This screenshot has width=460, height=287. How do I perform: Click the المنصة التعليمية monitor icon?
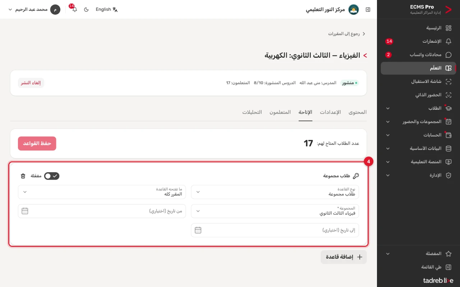pyautogui.click(x=448, y=162)
